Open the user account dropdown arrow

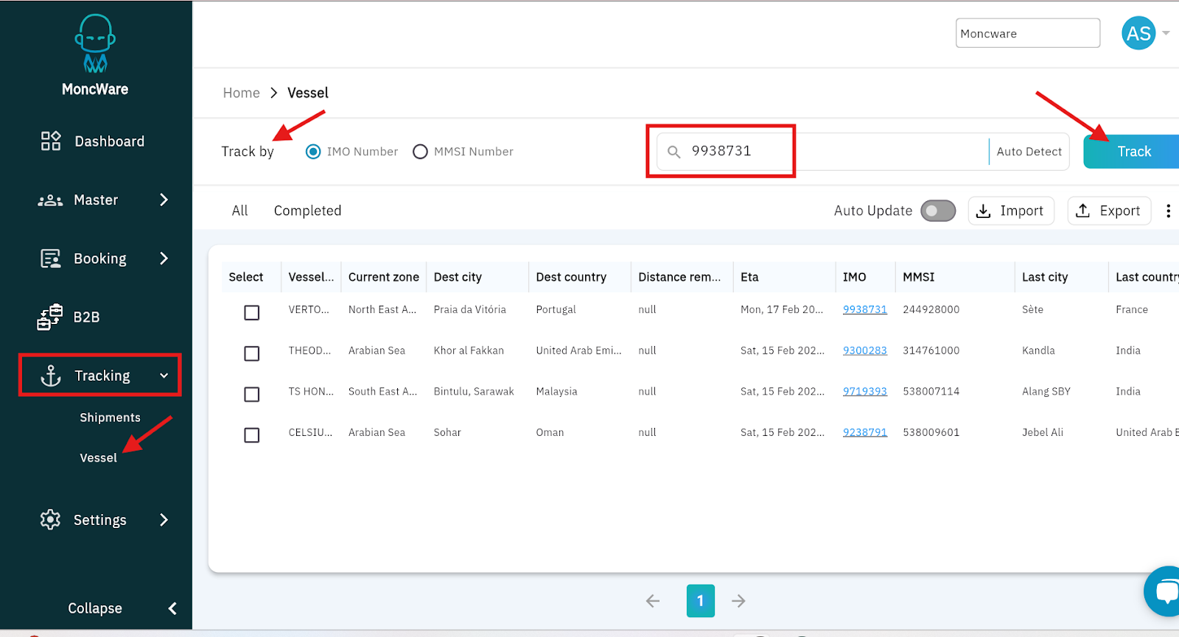1166,33
